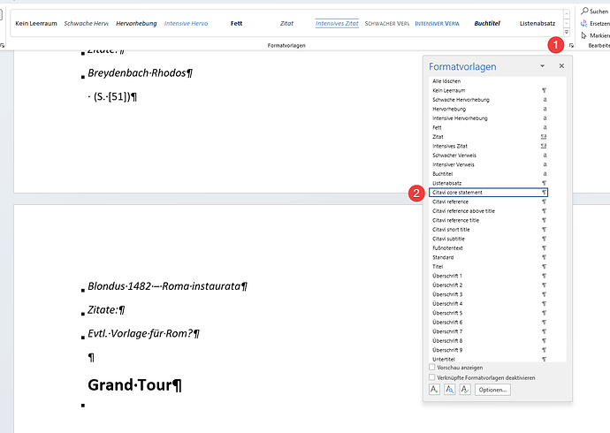Select Kein Leerraum in styles pane list

tap(488, 90)
